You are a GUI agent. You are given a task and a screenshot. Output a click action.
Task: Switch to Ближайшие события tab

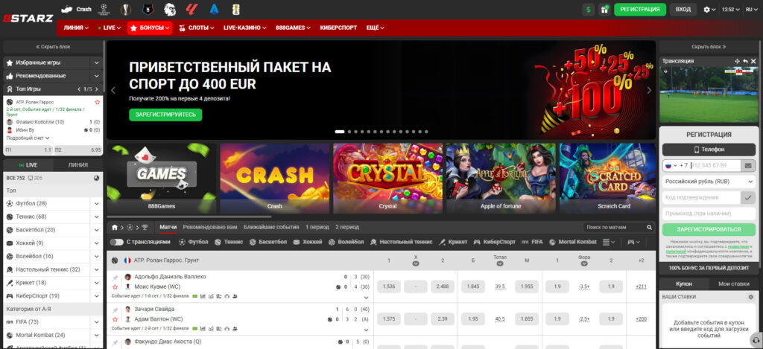click(271, 227)
